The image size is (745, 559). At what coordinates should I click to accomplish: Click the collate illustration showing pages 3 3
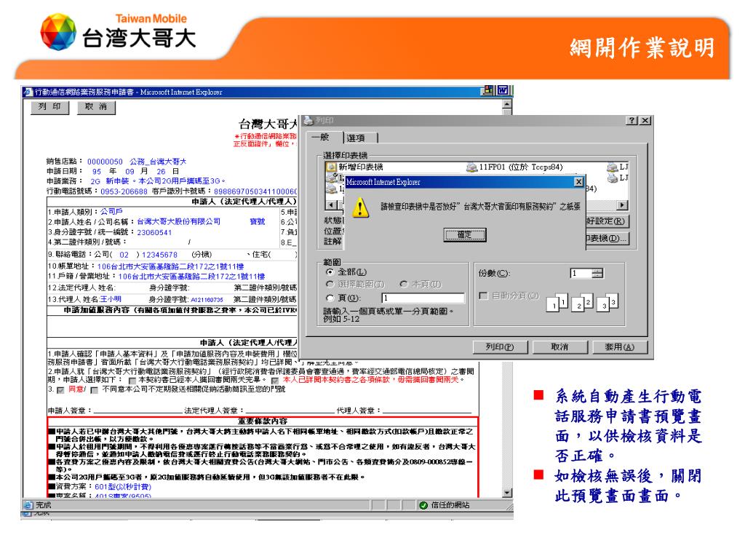point(607,302)
